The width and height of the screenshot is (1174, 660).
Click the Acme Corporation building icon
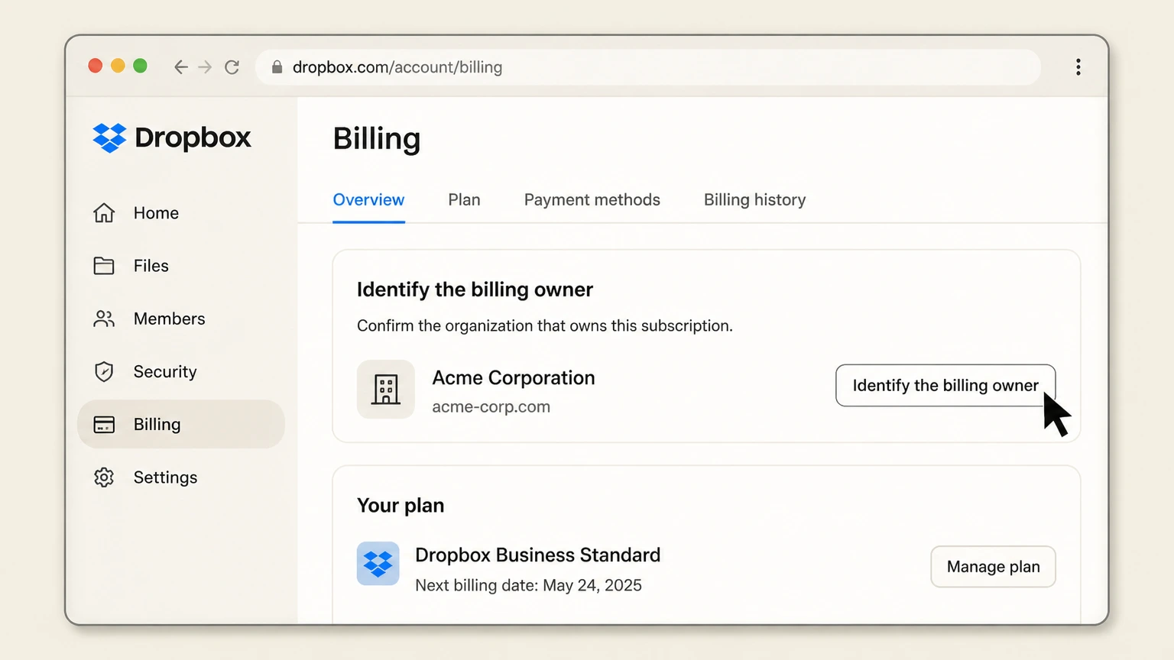386,389
